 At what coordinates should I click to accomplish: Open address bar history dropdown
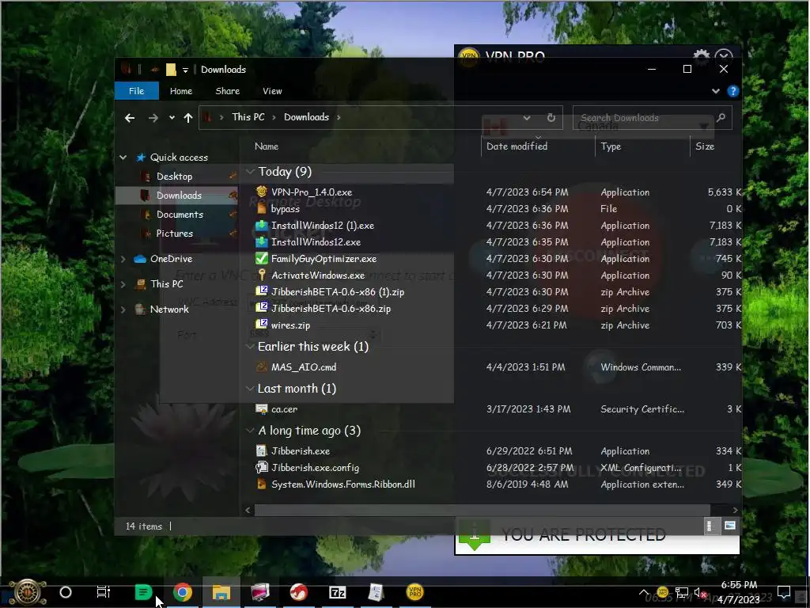pos(526,118)
